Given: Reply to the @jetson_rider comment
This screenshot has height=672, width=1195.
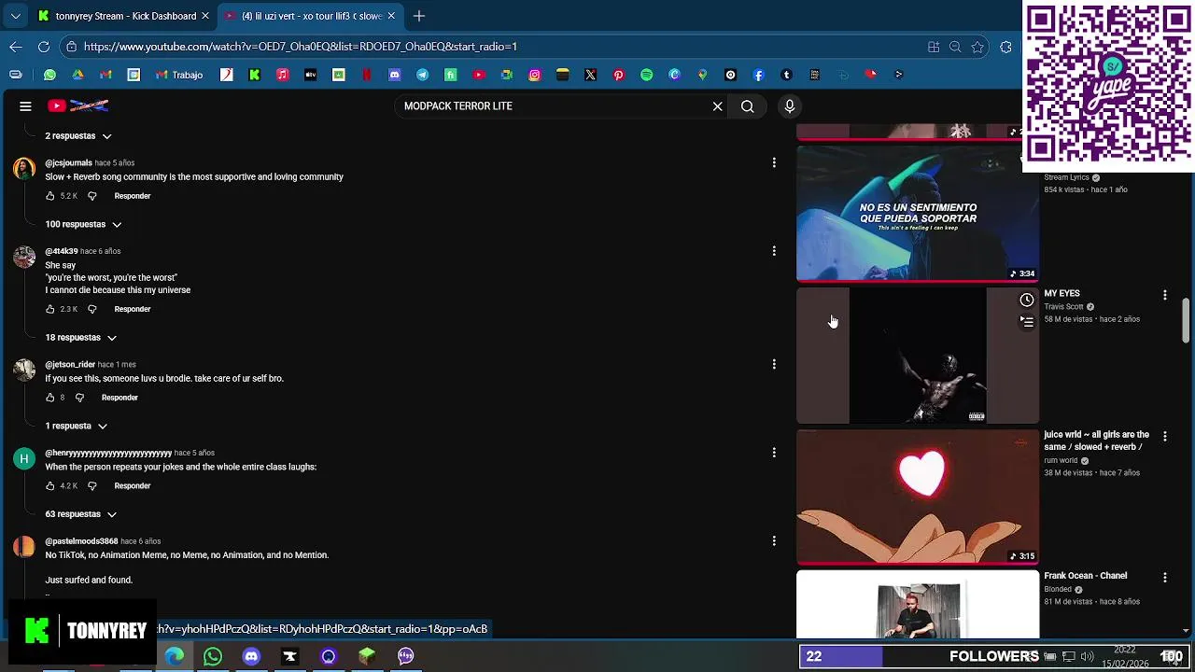Looking at the screenshot, I should [119, 398].
